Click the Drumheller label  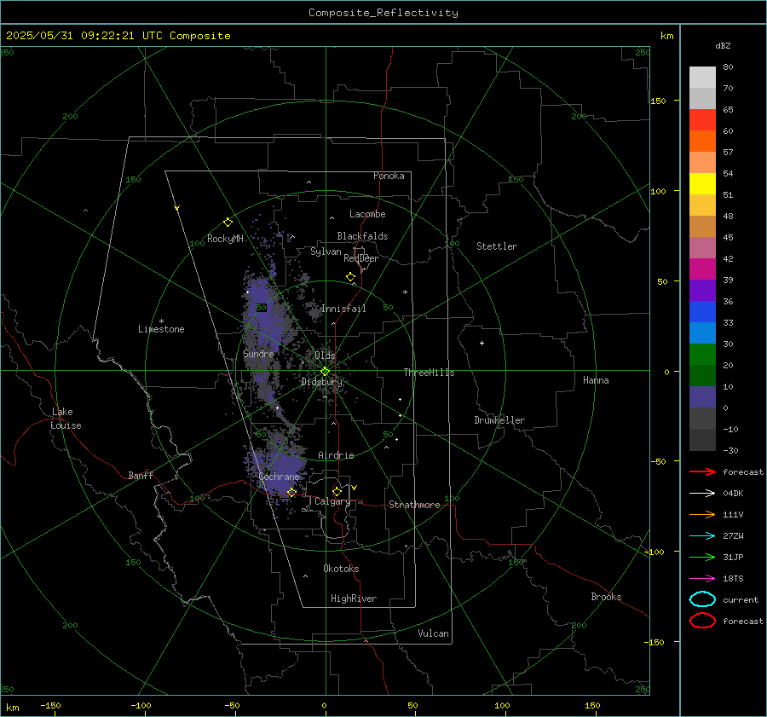(x=499, y=420)
